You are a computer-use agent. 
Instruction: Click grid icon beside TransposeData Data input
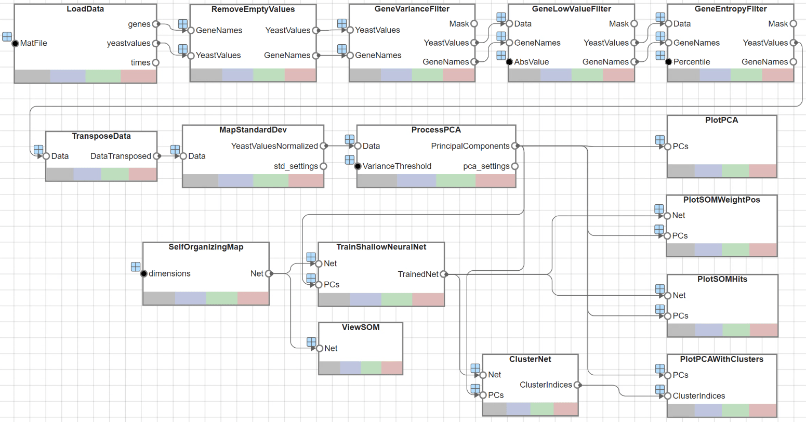38,150
